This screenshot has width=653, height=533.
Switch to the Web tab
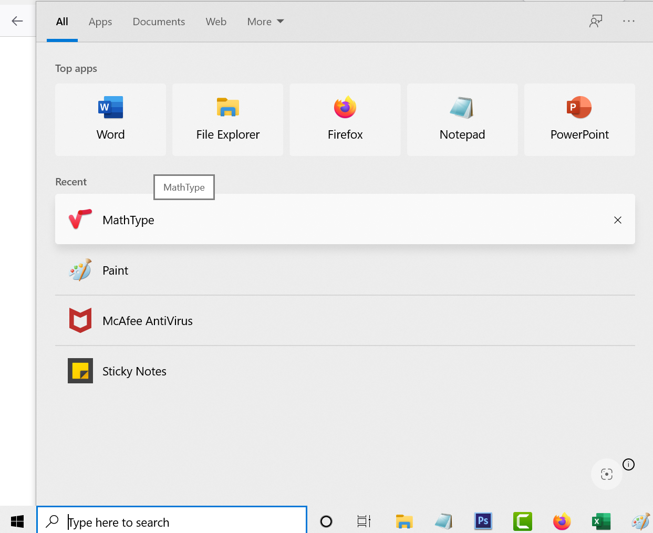tap(216, 22)
